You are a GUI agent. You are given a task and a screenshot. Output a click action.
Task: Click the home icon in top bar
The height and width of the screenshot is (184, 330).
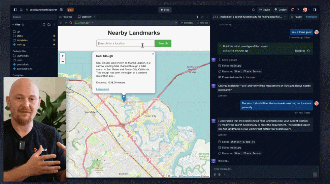coord(21,10)
